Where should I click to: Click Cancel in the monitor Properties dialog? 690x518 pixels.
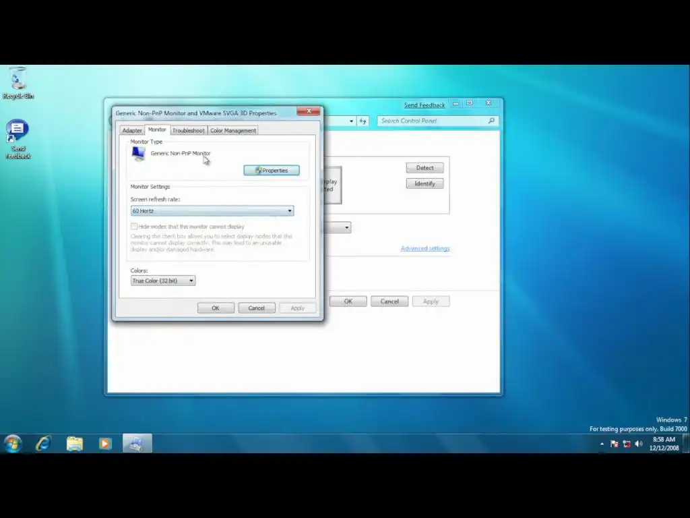point(257,308)
